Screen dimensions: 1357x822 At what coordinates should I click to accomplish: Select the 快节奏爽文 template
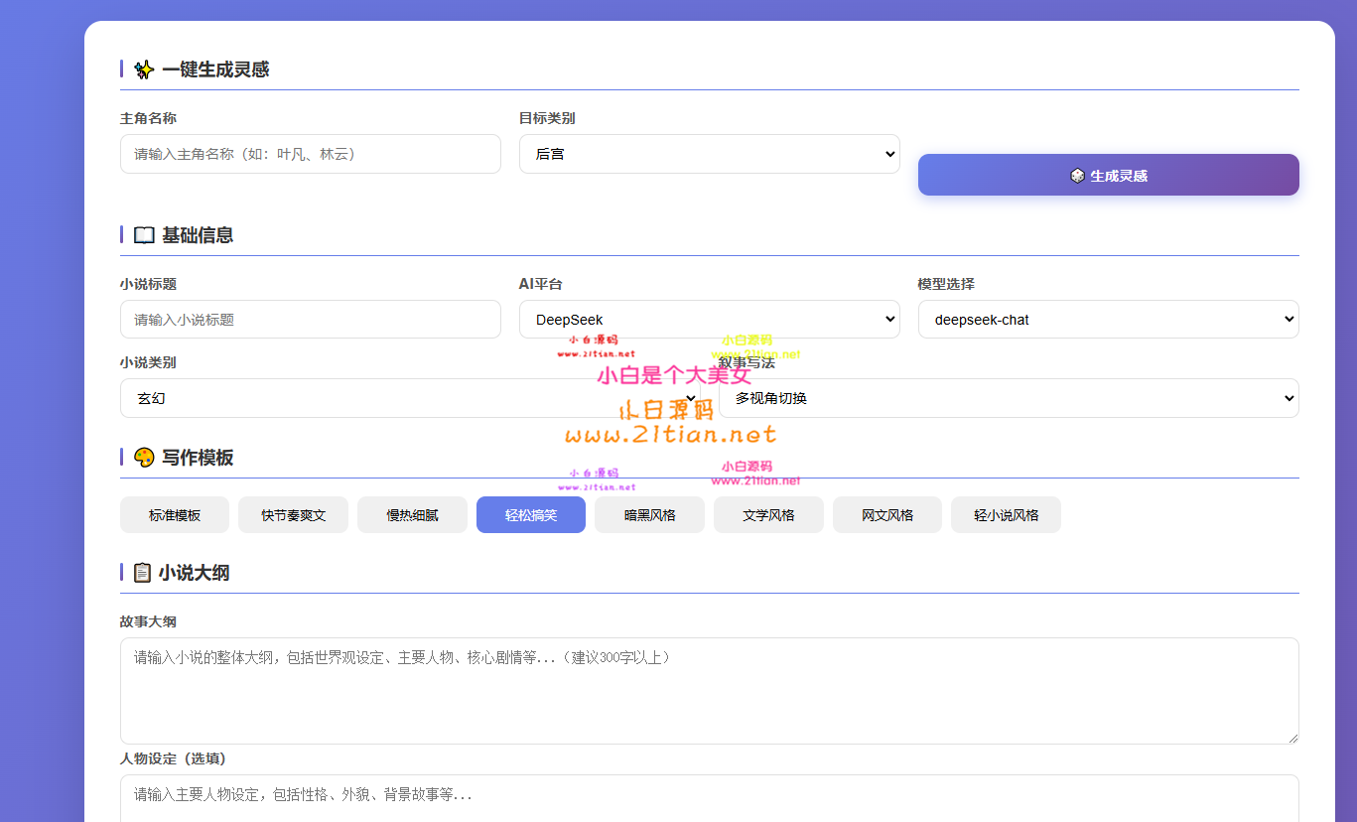(293, 515)
